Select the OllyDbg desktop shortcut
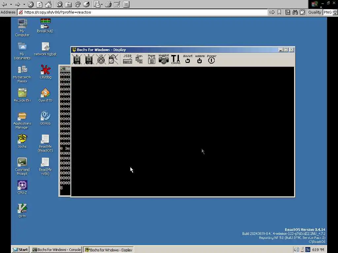This screenshot has height=253, width=338. click(x=45, y=72)
